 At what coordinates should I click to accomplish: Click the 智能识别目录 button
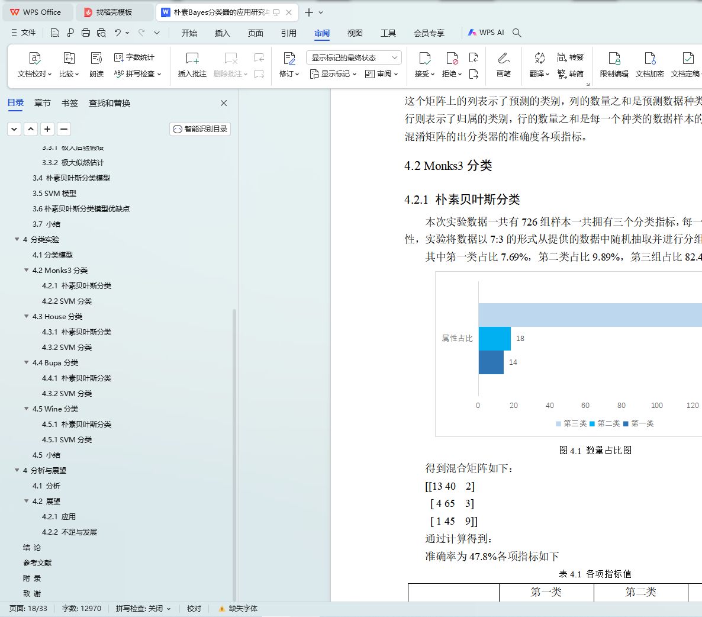click(x=200, y=129)
